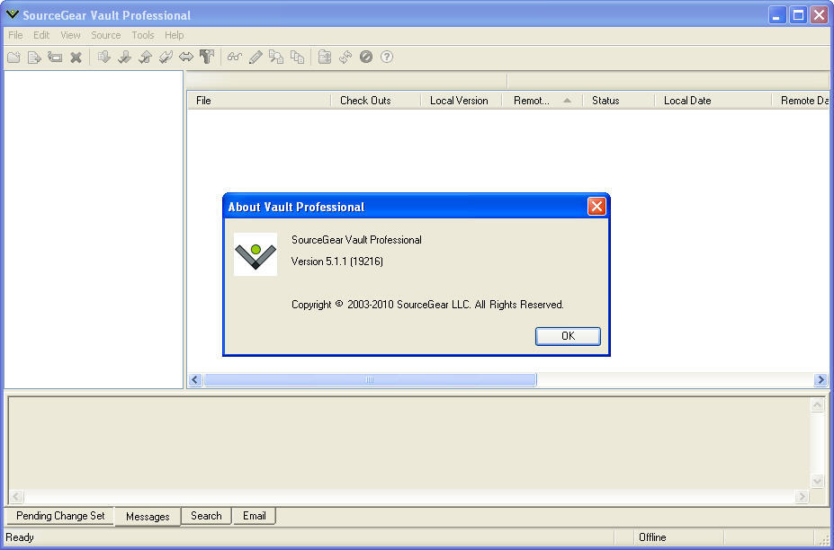Click the Undo Check Out icon
This screenshot has width=834, height=550.
tap(166, 57)
